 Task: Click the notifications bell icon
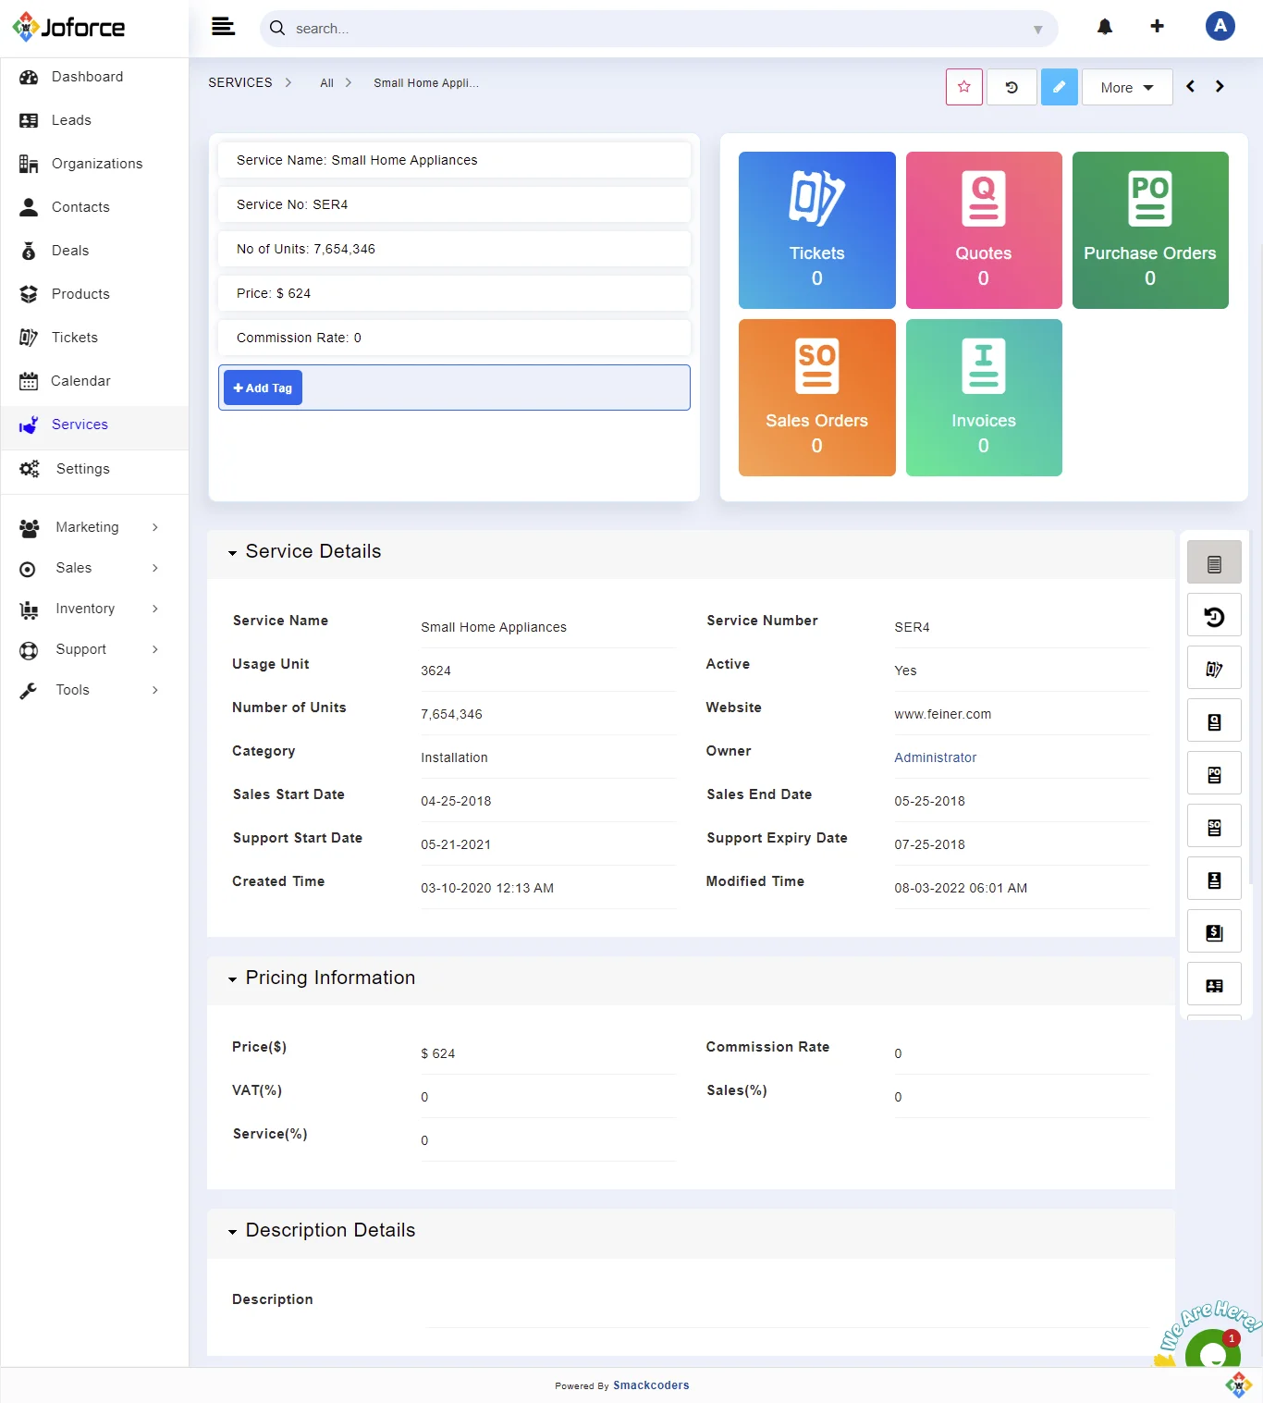1104,27
